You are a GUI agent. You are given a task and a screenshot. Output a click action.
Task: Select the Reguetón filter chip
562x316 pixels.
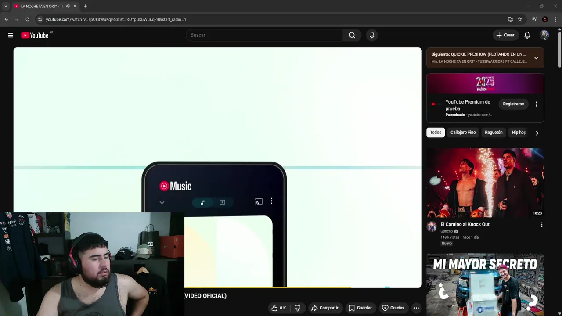(x=494, y=133)
